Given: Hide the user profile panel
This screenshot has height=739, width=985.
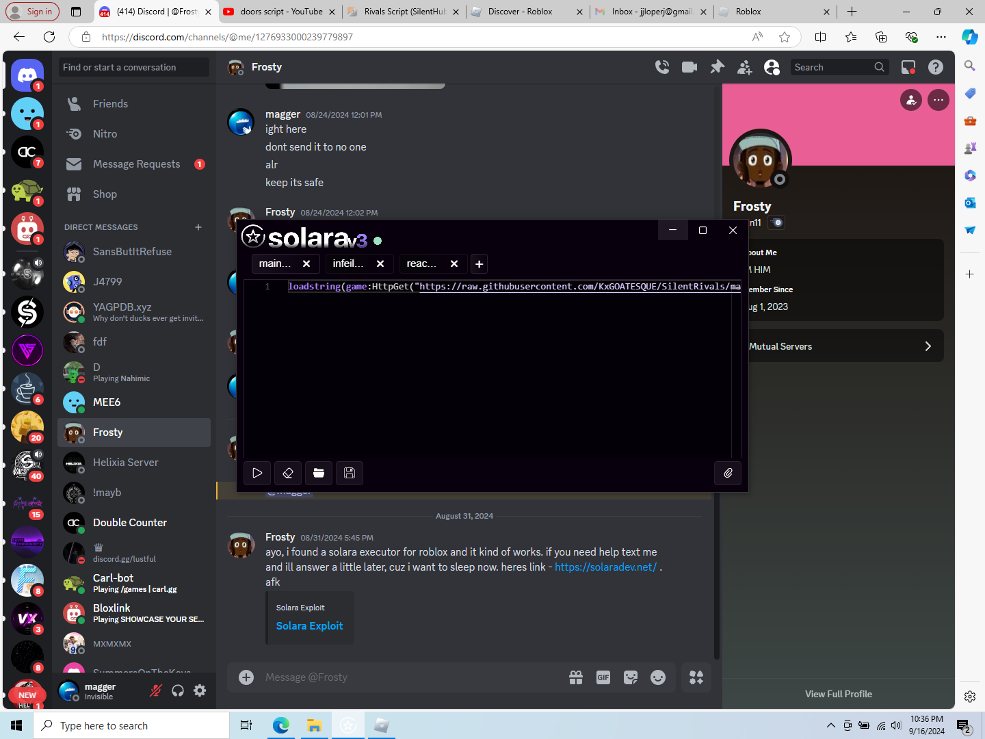Looking at the screenshot, I should 772,67.
